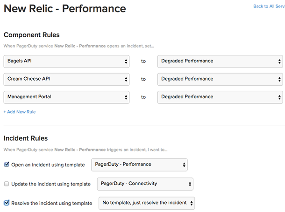Click arrows on PagerDuty - Connectivity template selector

click(x=190, y=184)
